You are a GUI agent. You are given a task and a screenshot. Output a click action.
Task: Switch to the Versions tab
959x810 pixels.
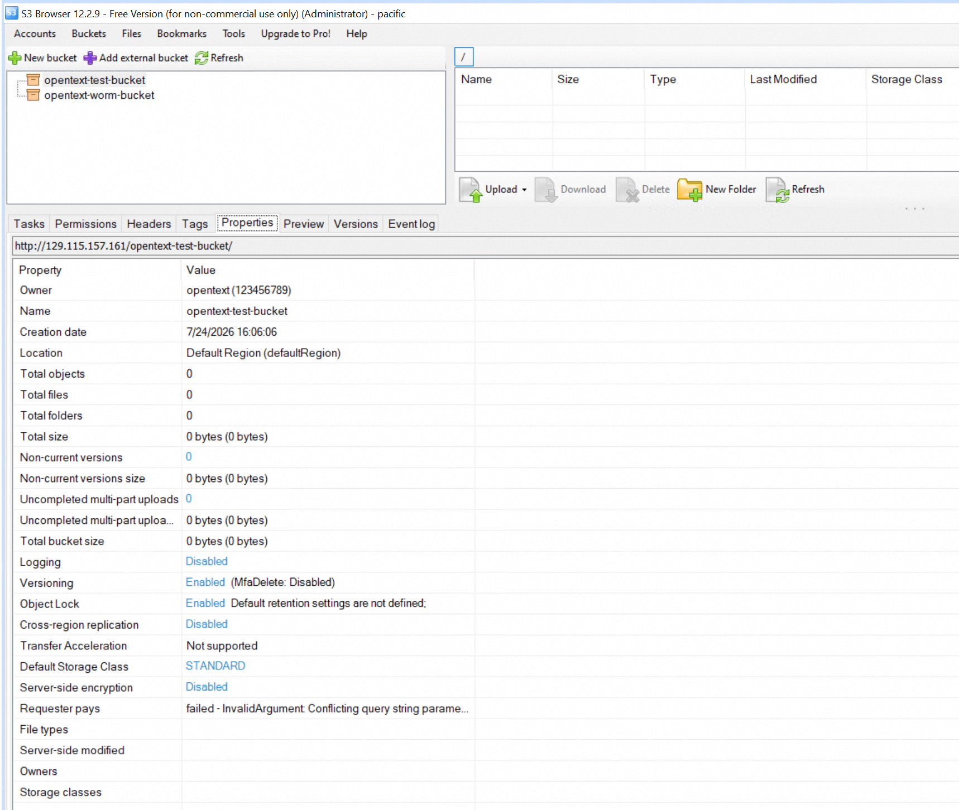[356, 224]
